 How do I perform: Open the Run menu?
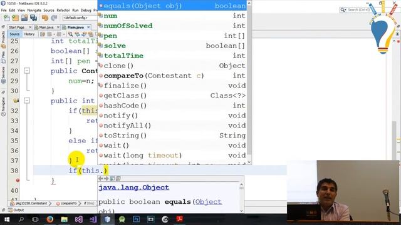coord(75,10)
